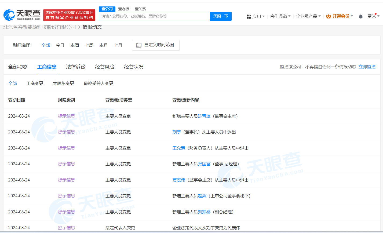Open 刘宇 person profile link
Image resolution: width=383 pixels, height=233 pixels.
tap(177, 132)
